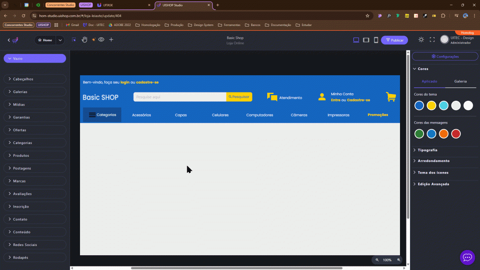Select desktop view mode toggle

coord(356,40)
